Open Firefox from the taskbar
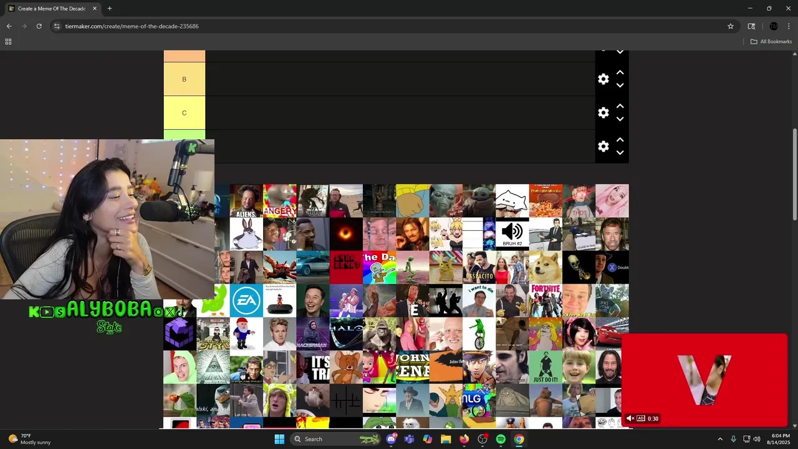 (464, 439)
